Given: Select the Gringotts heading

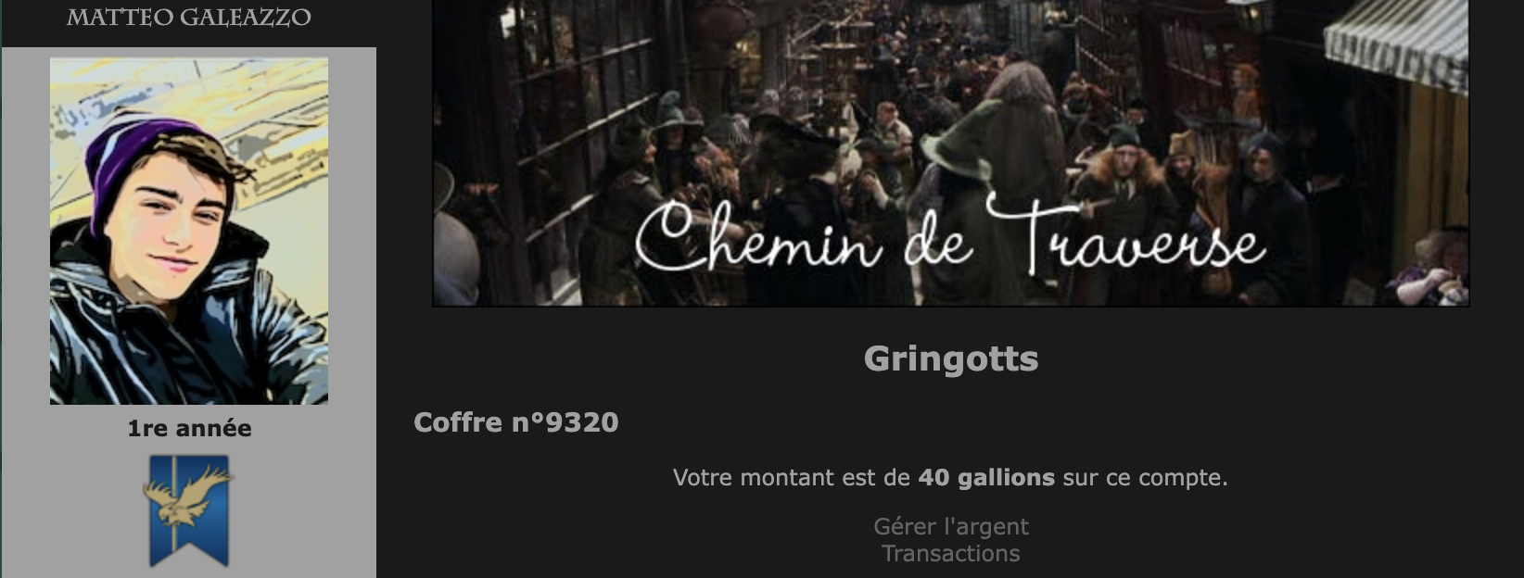Looking at the screenshot, I should [x=951, y=358].
